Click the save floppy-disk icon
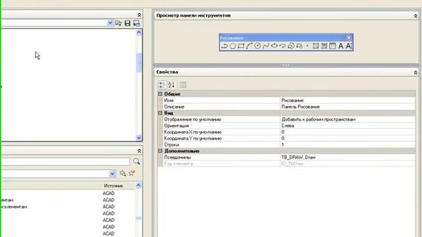The width and height of the screenshot is (422, 237). (x=127, y=23)
